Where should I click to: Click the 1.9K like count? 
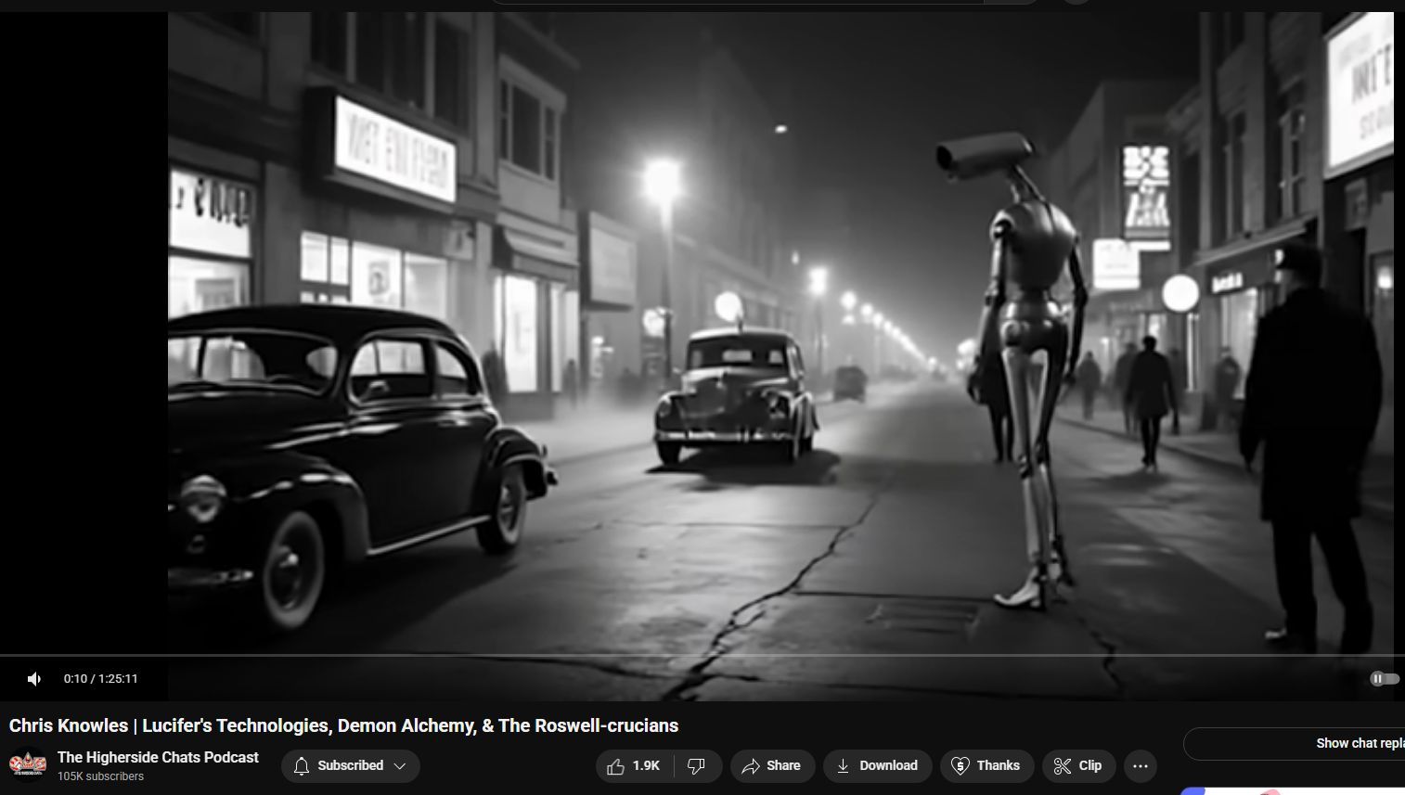click(x=646, y=766)
